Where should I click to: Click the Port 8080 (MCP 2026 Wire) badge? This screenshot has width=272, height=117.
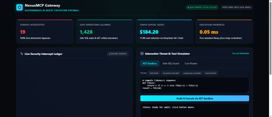[x=237, y=7]
